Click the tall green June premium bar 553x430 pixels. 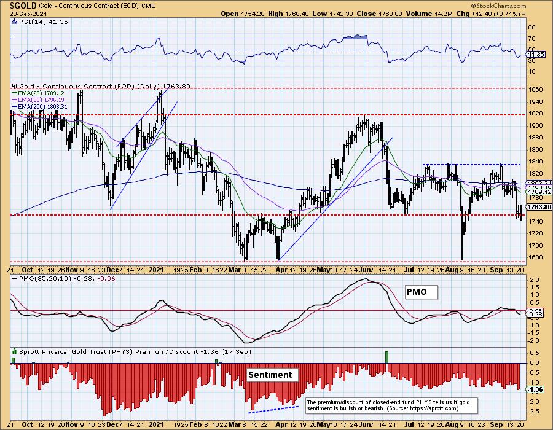[386, 357]
